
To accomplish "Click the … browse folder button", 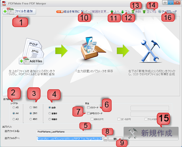I will (105, 139).
